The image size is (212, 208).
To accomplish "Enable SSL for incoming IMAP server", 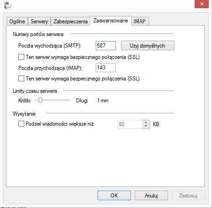I will coord(21,79).
